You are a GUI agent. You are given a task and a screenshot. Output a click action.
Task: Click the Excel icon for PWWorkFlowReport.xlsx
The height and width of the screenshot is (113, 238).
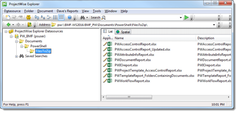(x=110, y=81)
